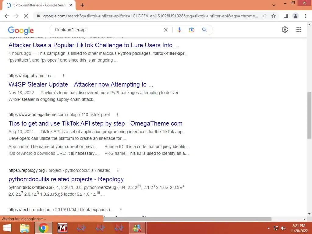Click the horizontal scrollbar thumb

point(187,219)
